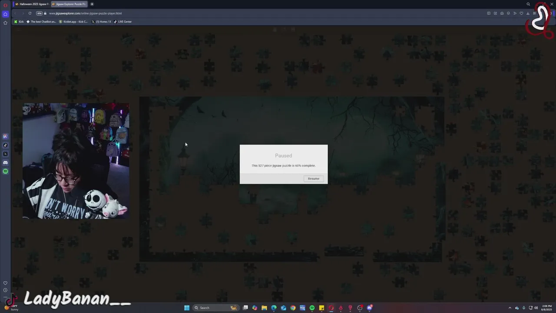Image resolution: width=556 pixels, height=313 pixels.
Task: Open the LIVE Center bookmark
Action: [122, 22]
